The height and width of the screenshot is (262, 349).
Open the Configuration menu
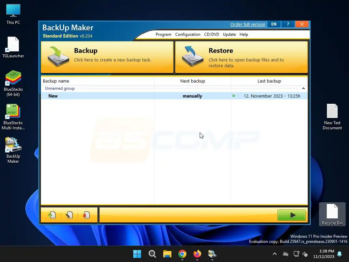pyautogui.click(x=188, y=34)
